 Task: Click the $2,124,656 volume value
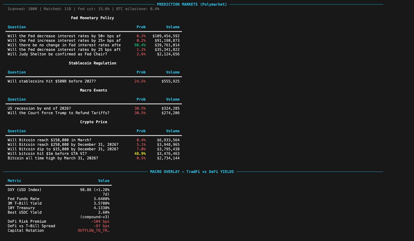click(x=168, y=54)
